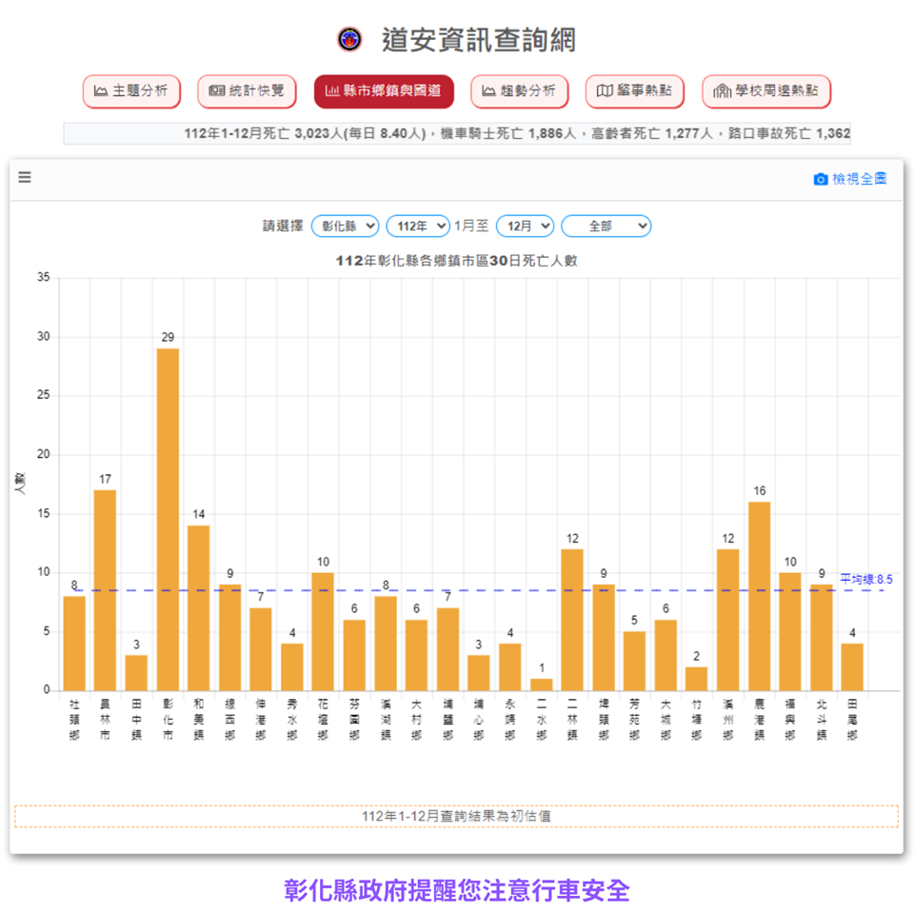This screenshot has height=914, width=914.
Task: Click the 平均線:8.5 average line label
Action: [x=865, y=579]
